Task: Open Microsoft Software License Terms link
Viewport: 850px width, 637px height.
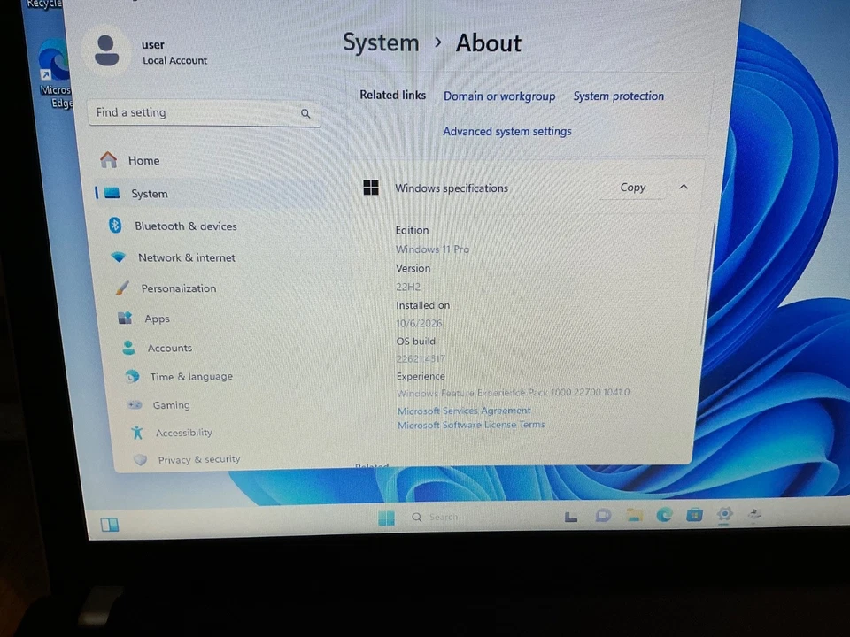Action: tap(471, 425)
